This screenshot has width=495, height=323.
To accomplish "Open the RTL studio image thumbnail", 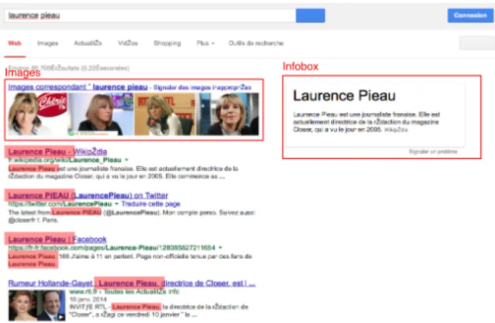I will tap(164, 115).
